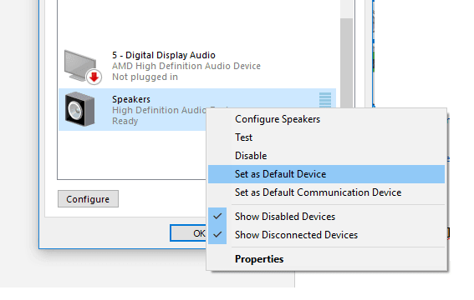
Task: Toggle the Show Disconnected Devices checkmark
Action: (x=217, y=235)
